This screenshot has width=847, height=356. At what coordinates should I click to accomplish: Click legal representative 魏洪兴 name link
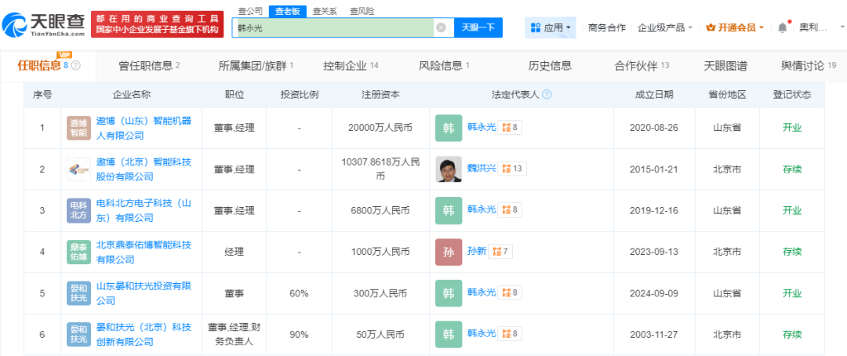[481, 169]
